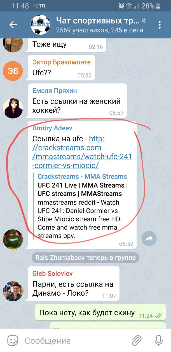
Task: Tap the microphone voice message icon
Action: [159, 341]
